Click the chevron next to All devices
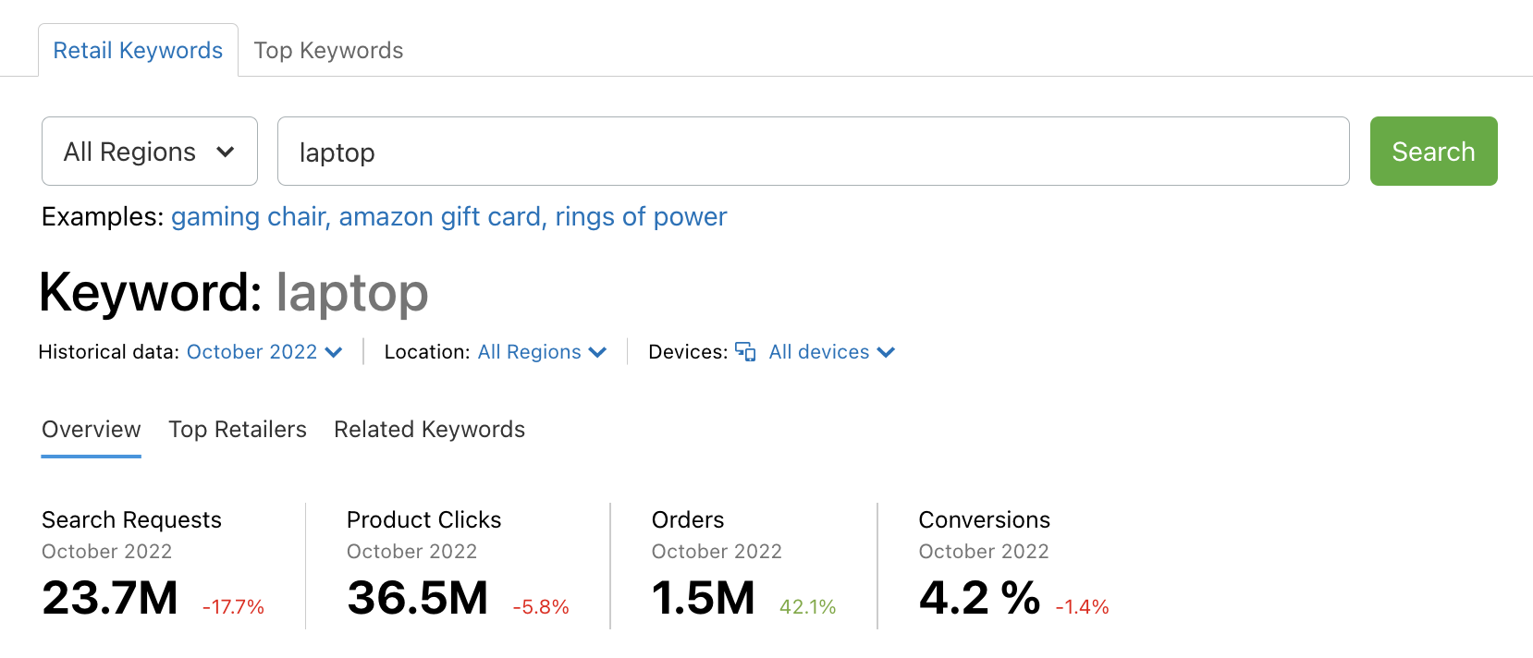 (886, 352)
